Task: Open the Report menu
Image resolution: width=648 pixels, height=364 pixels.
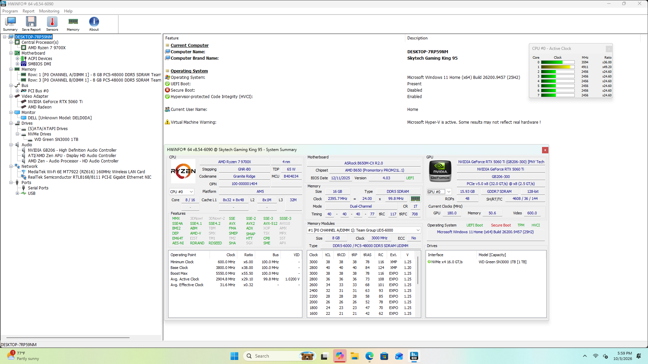Action: pos(28,11)
